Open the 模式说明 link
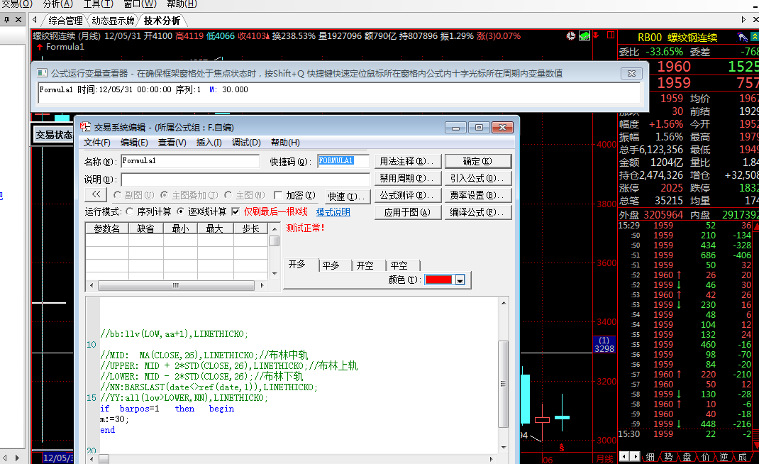Image resolution: width=759 pixels, height=464 pixels. point(333,212)
